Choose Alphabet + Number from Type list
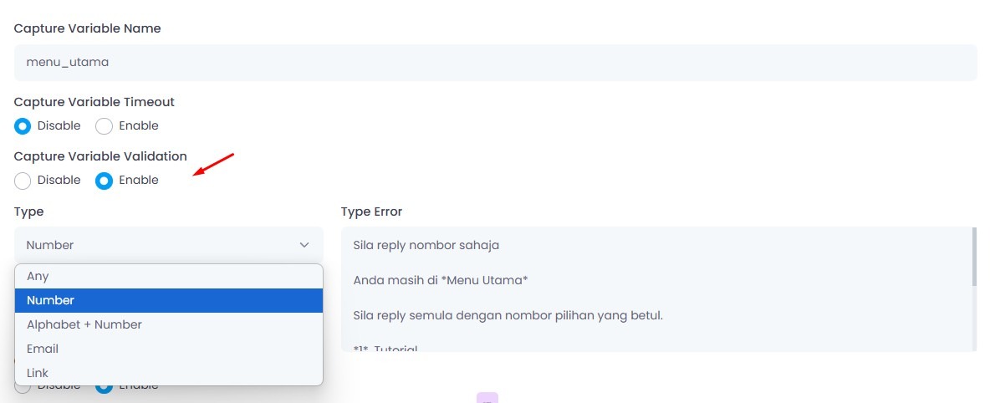This screenshot has width=995, height=403. (x=169, y=324)
